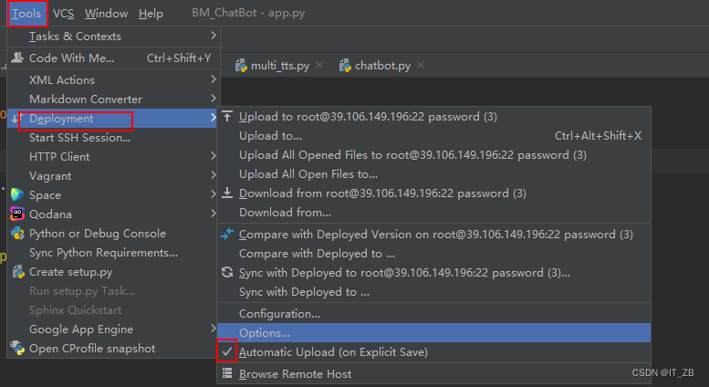Open the Tools menu
709x387 pixels.
point(26,14)
